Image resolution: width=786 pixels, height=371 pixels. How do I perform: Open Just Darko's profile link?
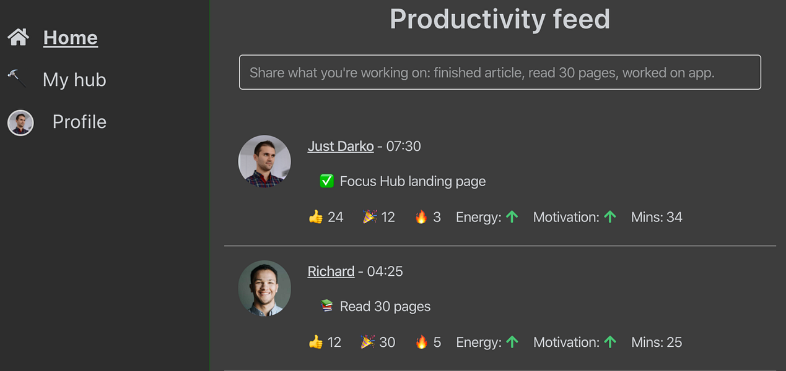pos(340,146)
